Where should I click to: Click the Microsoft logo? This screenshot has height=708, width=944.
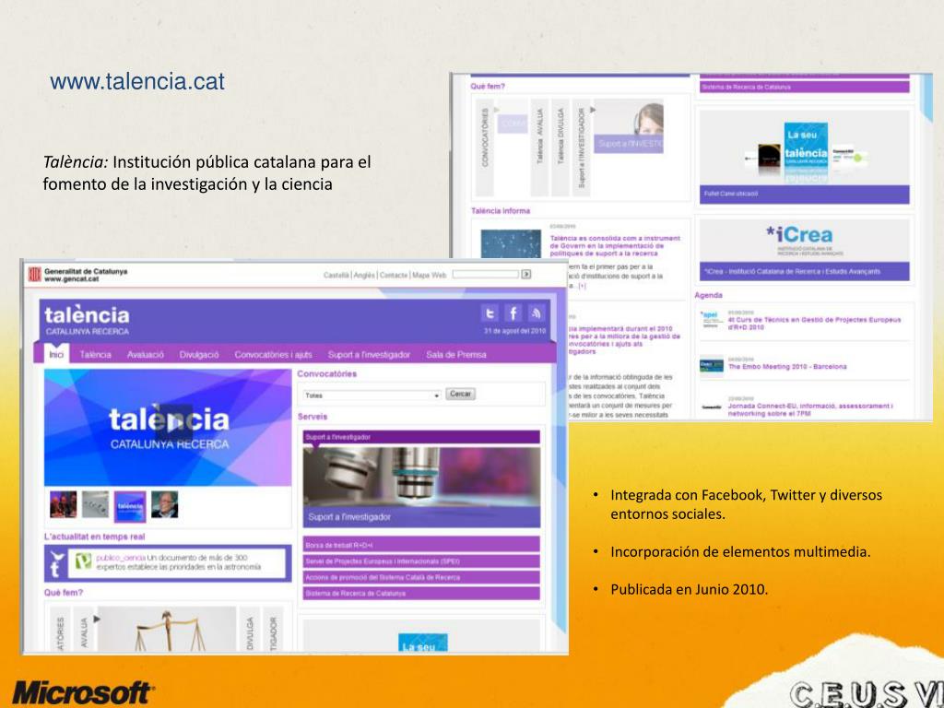[x=83, y=693]
